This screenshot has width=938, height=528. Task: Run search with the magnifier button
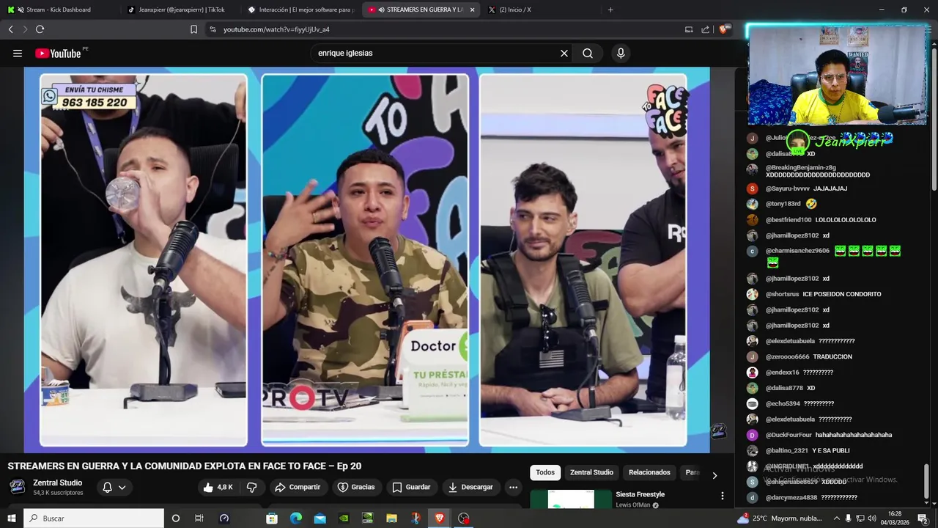click(x=588, y=54)
